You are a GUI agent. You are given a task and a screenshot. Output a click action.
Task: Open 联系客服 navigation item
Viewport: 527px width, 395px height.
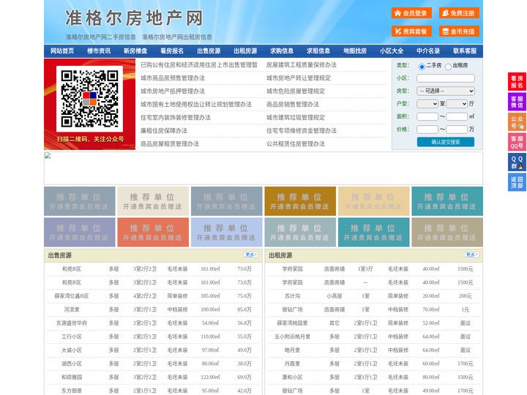465,51
